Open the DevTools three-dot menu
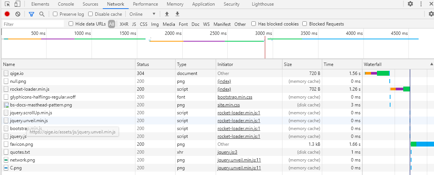 (421, 4)
